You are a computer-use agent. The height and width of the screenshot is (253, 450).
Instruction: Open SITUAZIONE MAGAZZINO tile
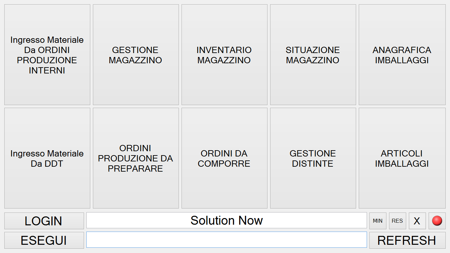(x=313, y=55)
